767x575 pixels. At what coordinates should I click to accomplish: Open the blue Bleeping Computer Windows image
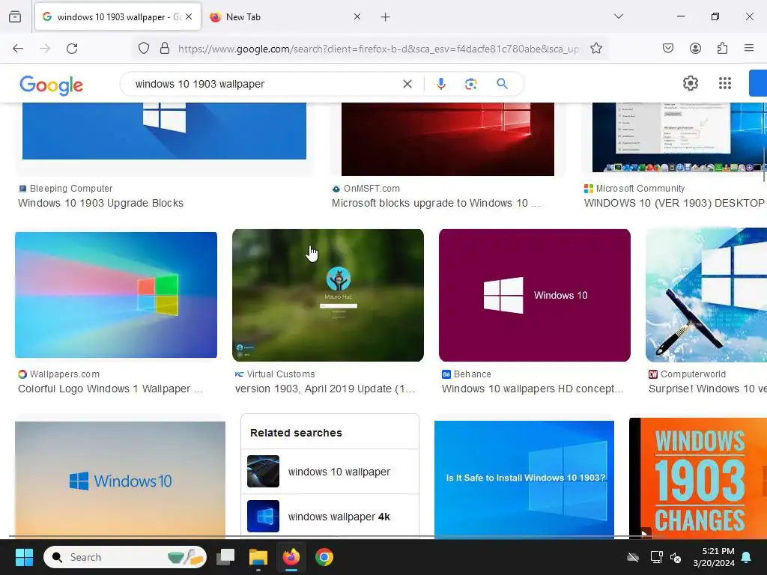pyautogui.click(x=164, y=131)
